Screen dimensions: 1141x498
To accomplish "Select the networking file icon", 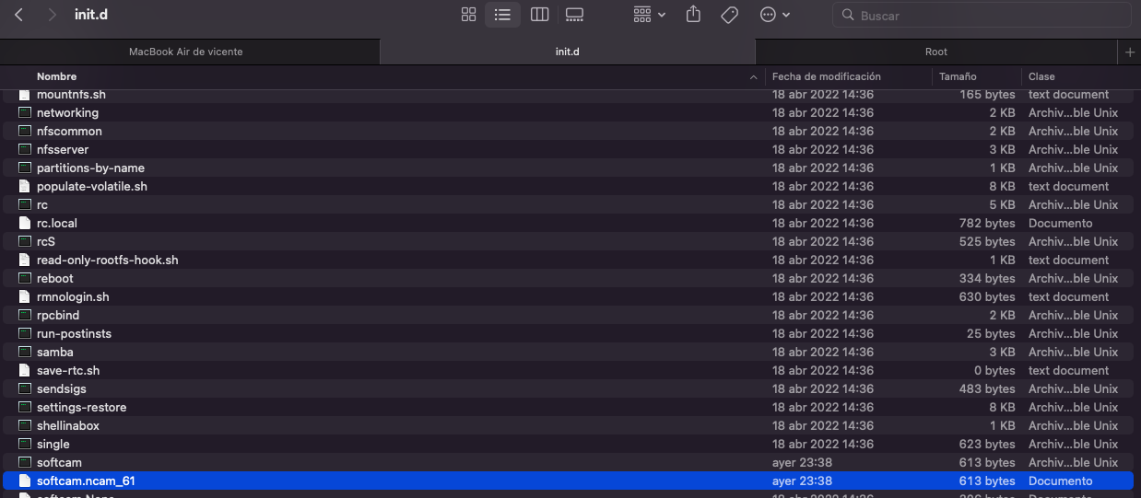I will tap(25, 112).
